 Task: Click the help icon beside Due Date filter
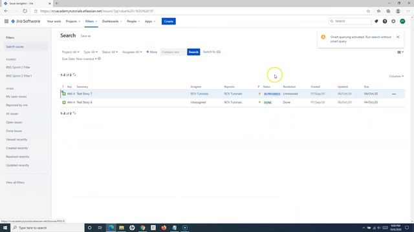point(99,59)
